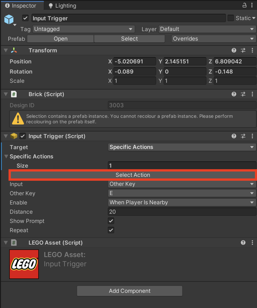The width and height of the screenshot is (257, 308).
Task: Click the prefab Select button
Action: (x=129, y=39)
